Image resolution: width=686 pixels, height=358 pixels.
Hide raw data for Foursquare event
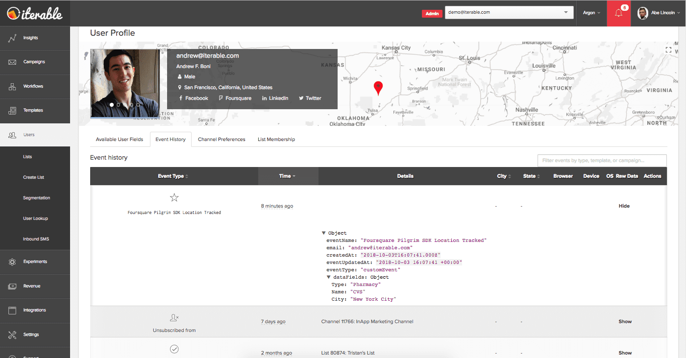624,206
